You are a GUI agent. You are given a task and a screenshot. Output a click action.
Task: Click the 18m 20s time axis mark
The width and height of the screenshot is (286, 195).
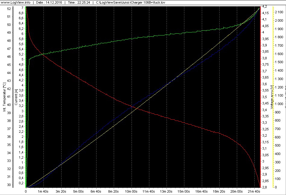point(218,191)
